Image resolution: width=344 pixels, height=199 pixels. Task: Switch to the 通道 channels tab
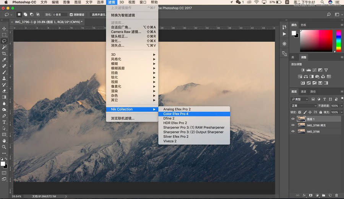[x=303, y=92]
